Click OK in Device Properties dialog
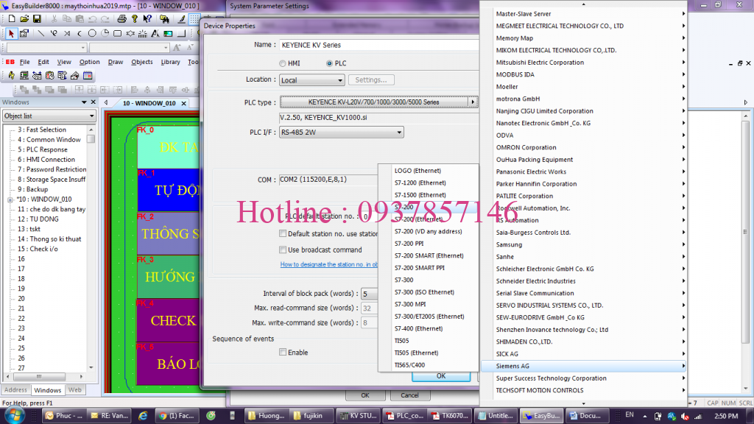Viewport: 754px width, 424px height. [441, 376]
